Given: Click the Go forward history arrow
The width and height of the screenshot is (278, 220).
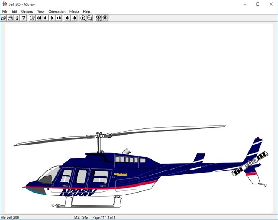Looking at the screenshot, I should [74, 18].
